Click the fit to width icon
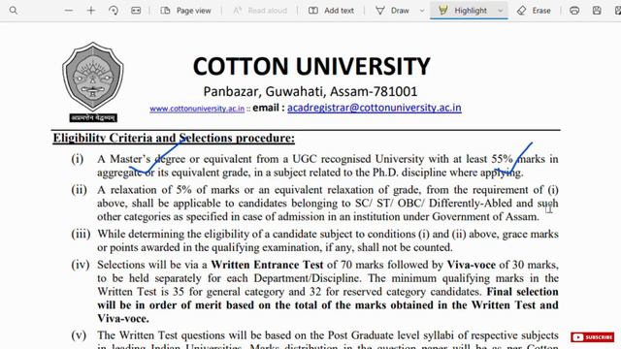Viewport: 621px width, 349px height. pos(136,11)
